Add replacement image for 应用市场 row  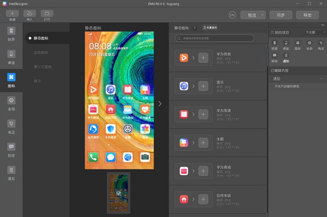click(203, 199)
